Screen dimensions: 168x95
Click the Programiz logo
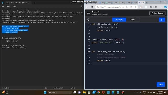(x=96, y=12)
